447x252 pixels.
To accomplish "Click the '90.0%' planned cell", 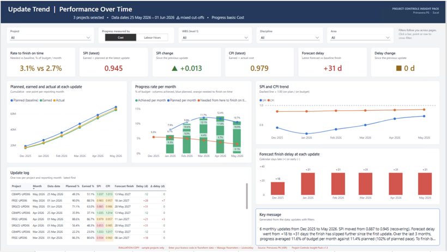I will pyautogui.click(x=76, y=201).
